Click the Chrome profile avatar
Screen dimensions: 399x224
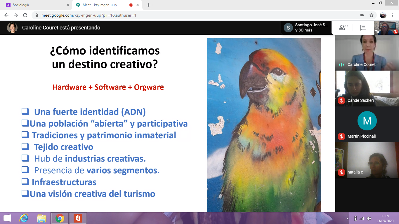[x=383, y=15]
